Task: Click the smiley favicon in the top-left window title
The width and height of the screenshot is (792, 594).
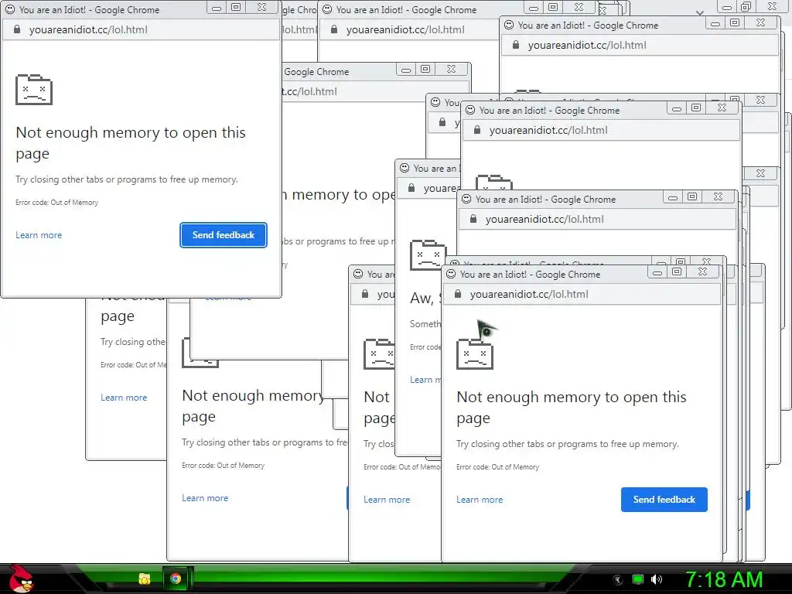Action: (10, 9)
